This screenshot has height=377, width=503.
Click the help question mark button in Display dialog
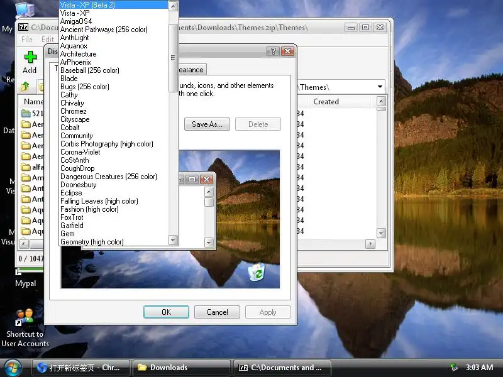(x=273, y=52)
